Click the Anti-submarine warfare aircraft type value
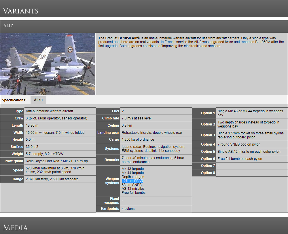This screenshot has width=288, height=234. 50,111
